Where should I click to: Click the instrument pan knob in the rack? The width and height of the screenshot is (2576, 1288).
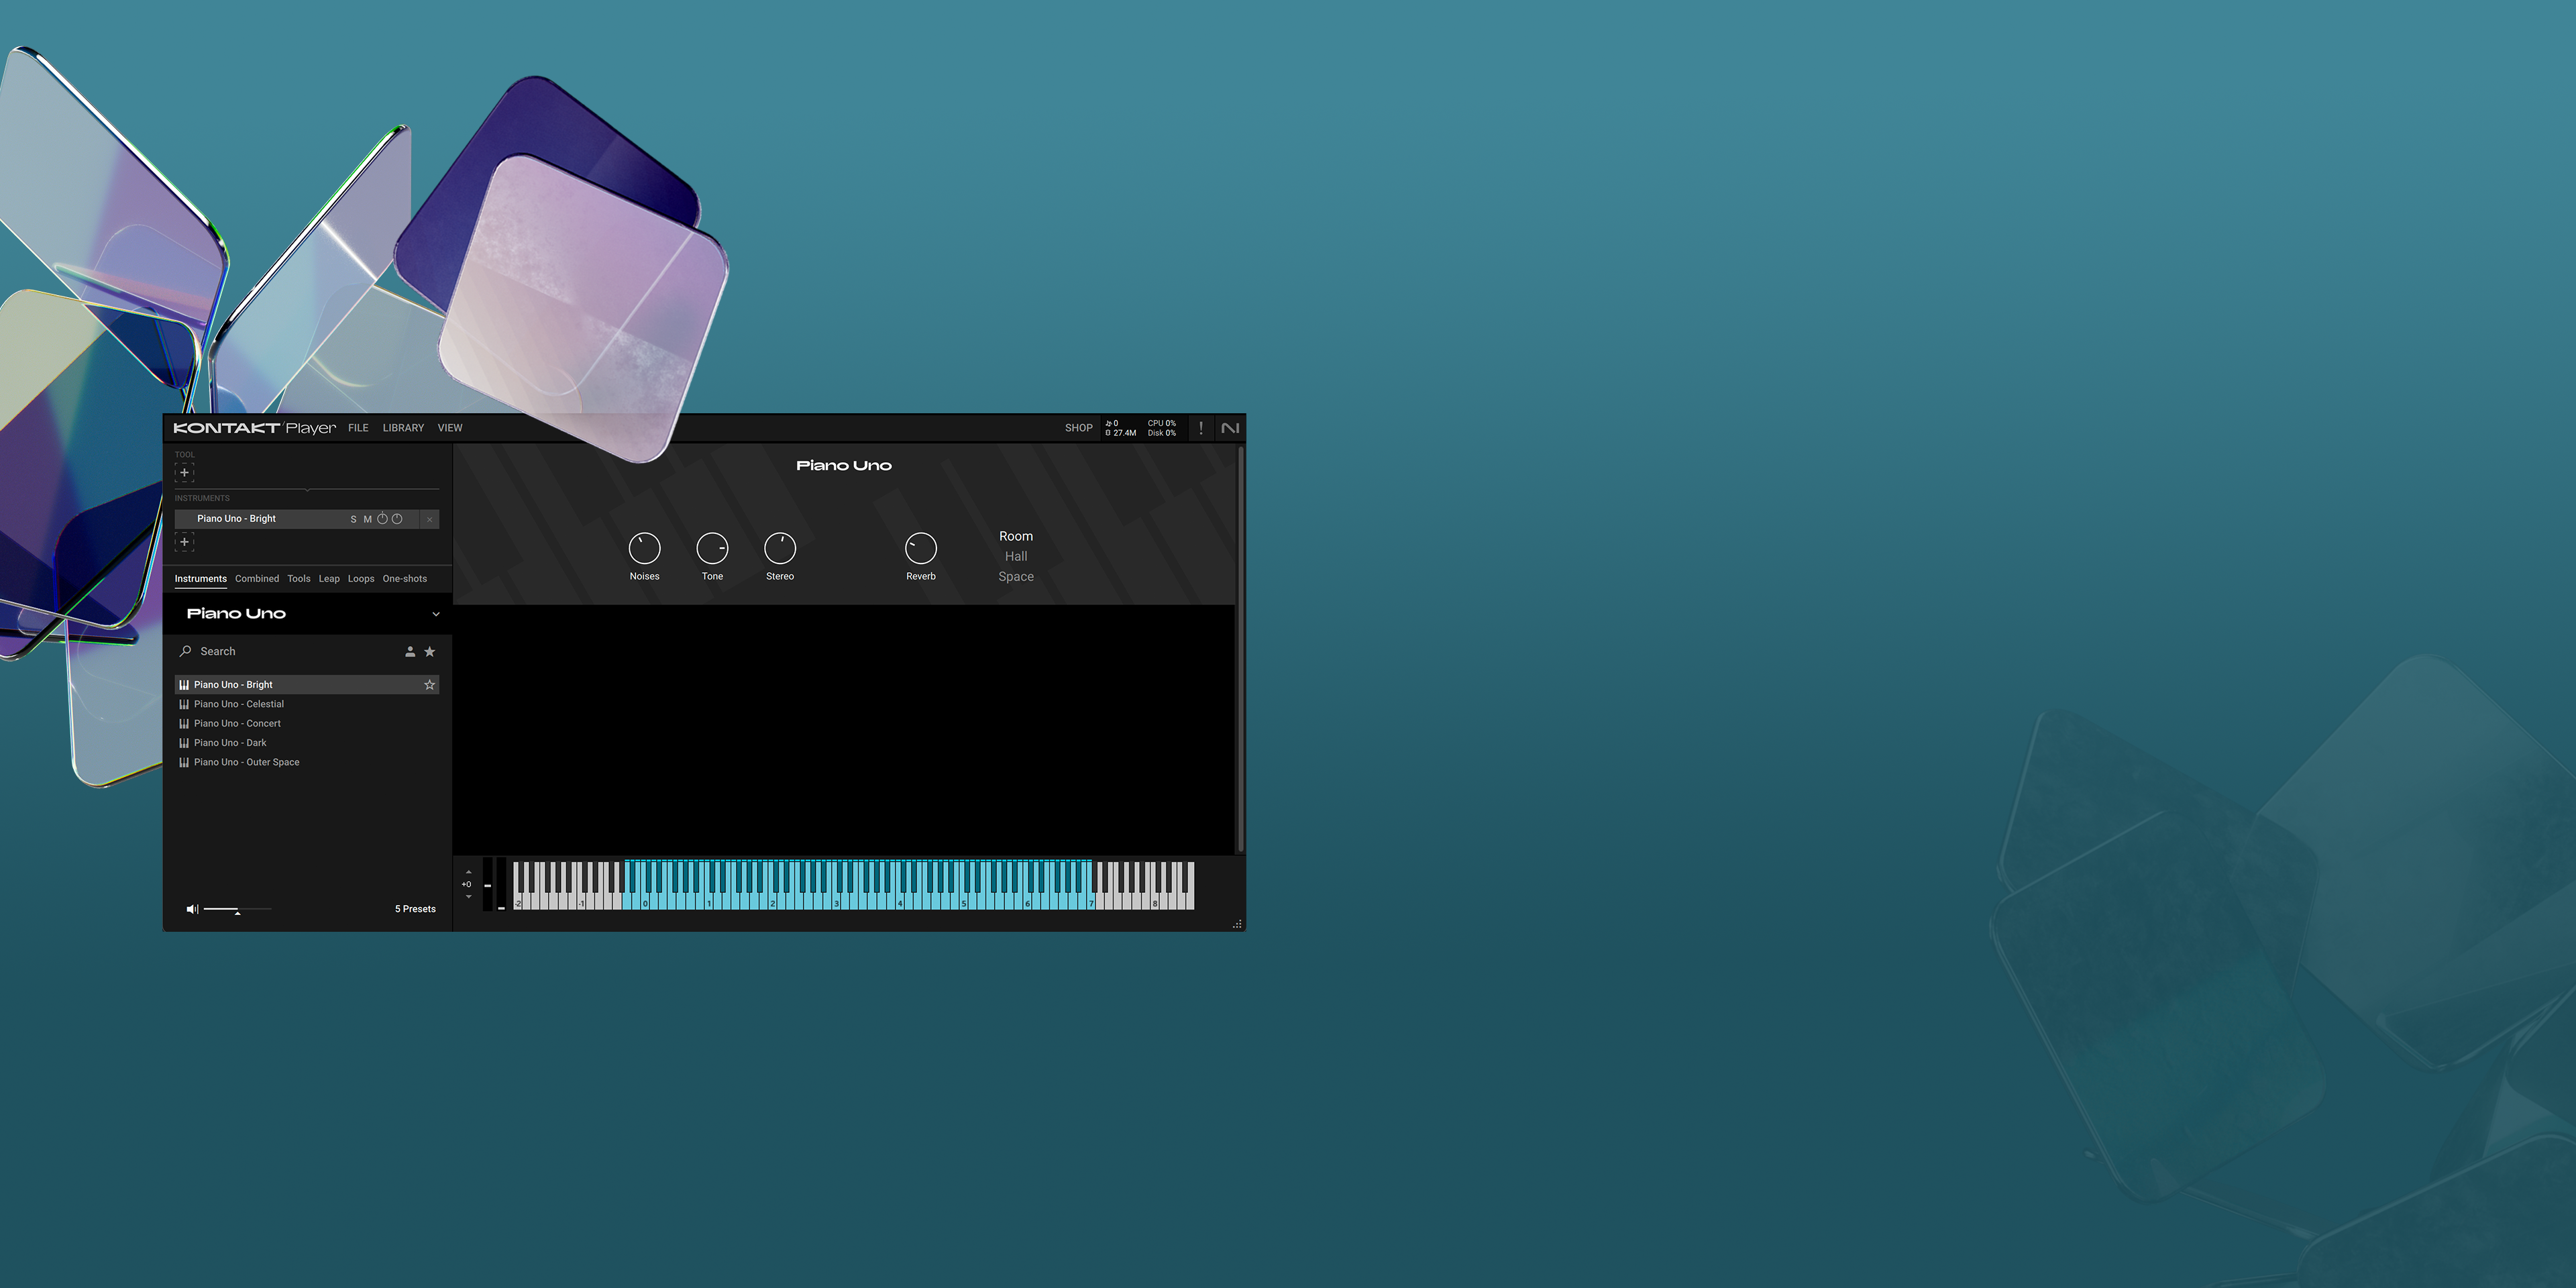point(397,519)
